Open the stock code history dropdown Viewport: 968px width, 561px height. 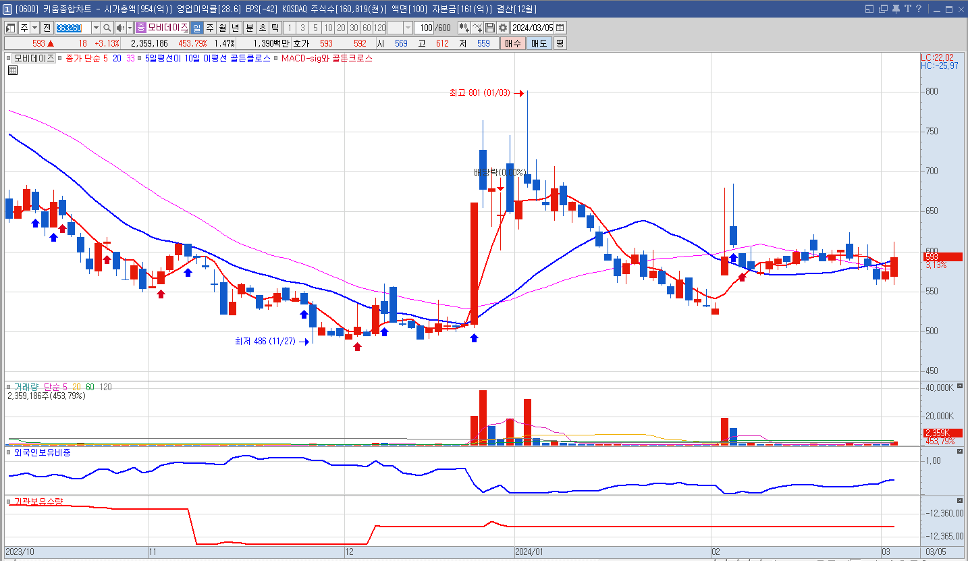click(x=96, y=28)
